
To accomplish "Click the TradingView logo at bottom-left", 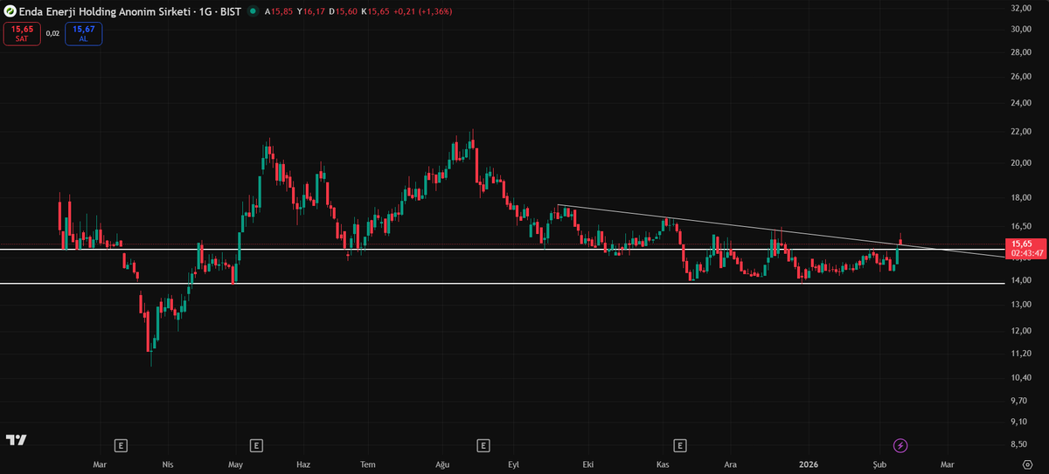I will [16, 439].
